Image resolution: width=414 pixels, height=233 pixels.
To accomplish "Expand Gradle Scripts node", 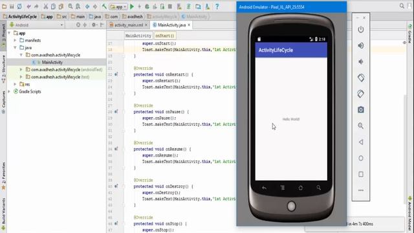I will (9, 91).
